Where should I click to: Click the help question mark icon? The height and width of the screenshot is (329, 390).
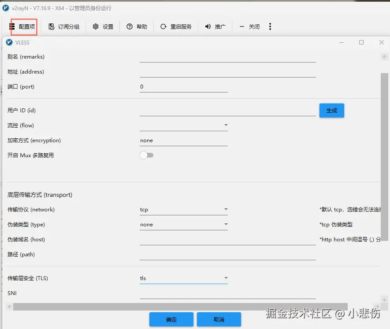click(130, 26)
